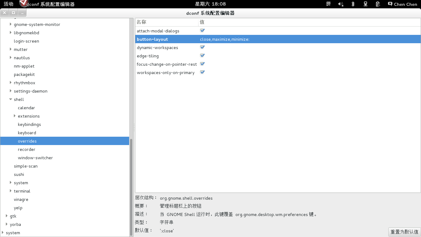The height and width of the screenshot is (237, 421).
Task: Click the battery status icon in top bar
Action: tap(378, 4)
